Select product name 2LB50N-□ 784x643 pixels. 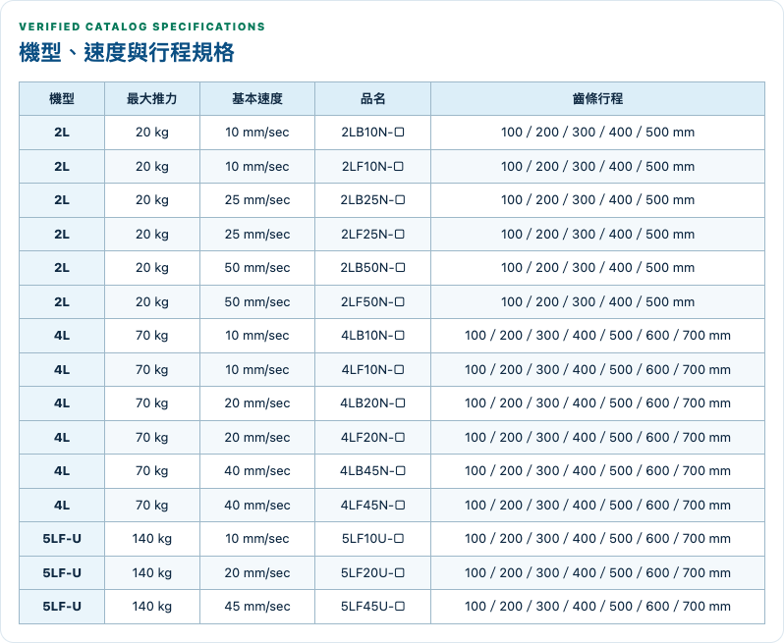coord(372,268)
